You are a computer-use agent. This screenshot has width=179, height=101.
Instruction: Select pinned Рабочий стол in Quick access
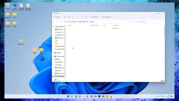tap(60, 29)
